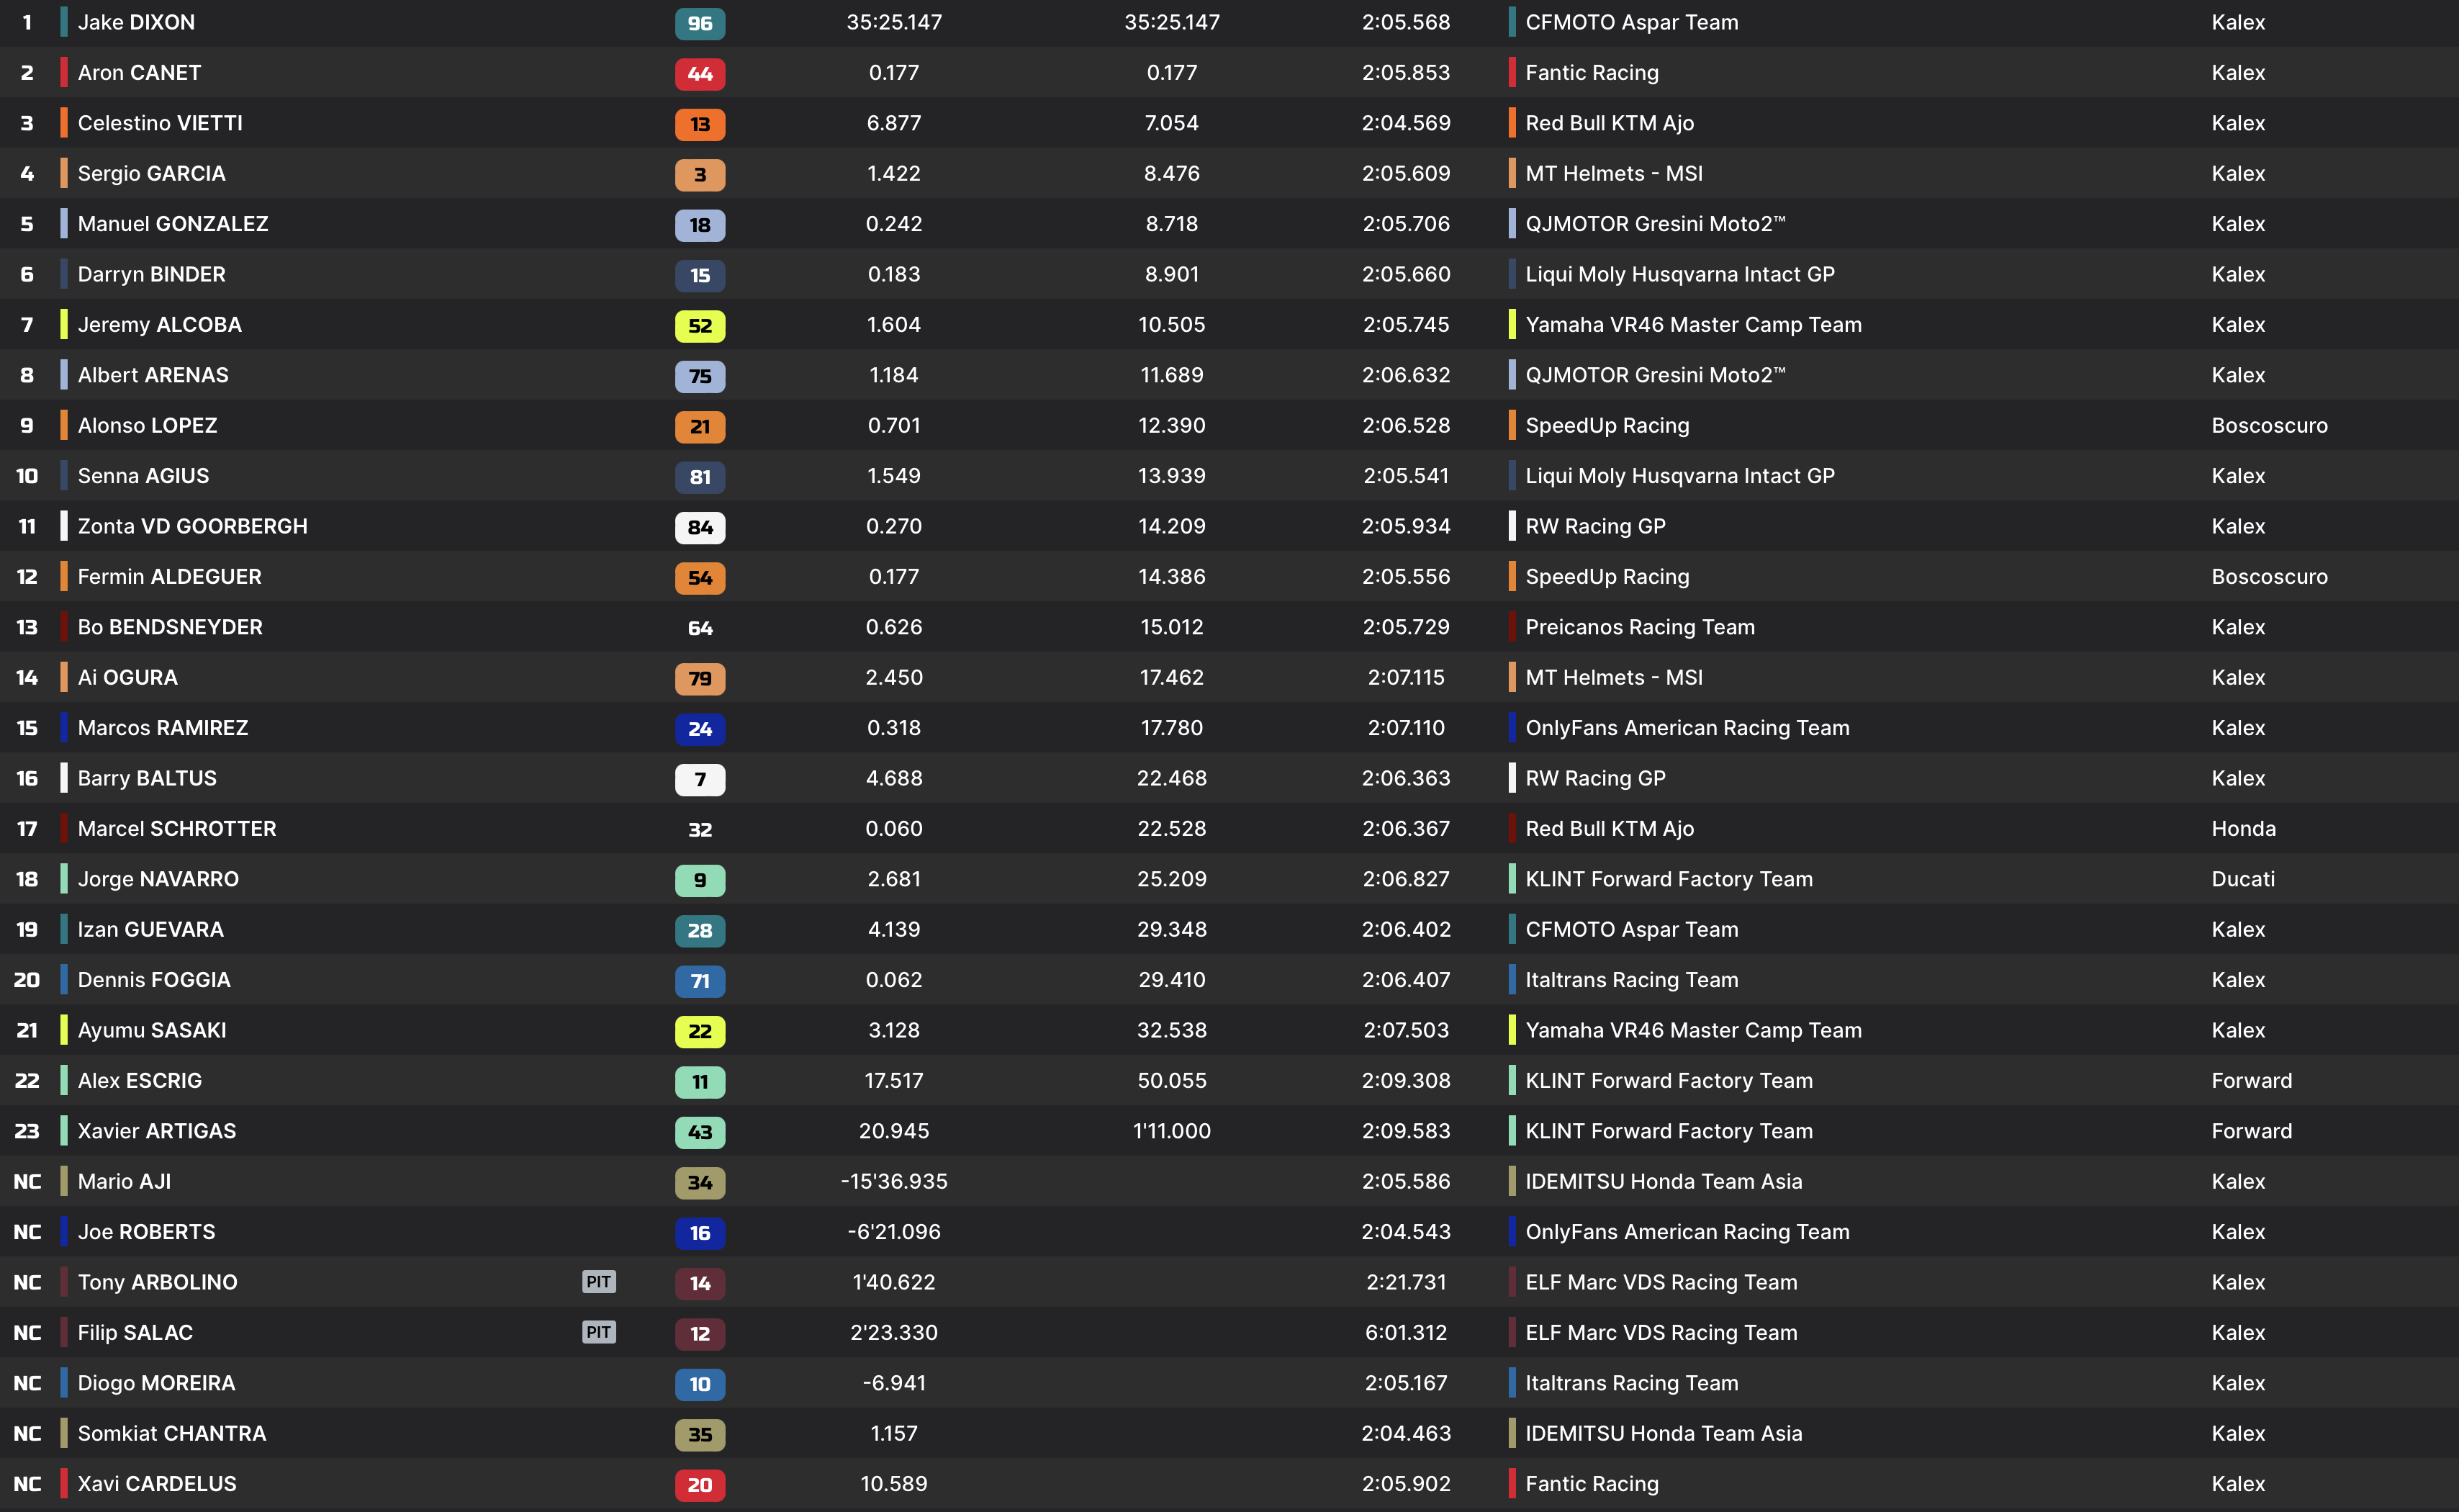Image resolution: width=2459 pixels, height=1512 pixels.
Task: Click Jorge Navarro's green number 9 badge
Action: pos(700,880)
